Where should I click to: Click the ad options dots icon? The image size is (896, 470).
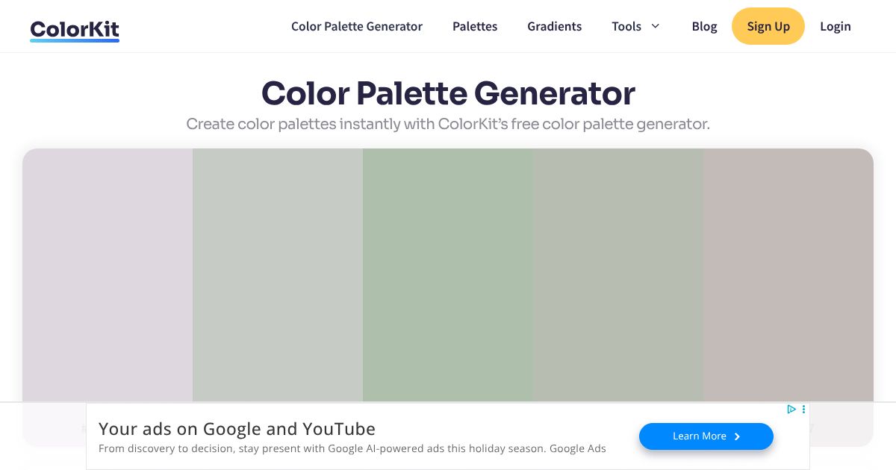(803, 409)
